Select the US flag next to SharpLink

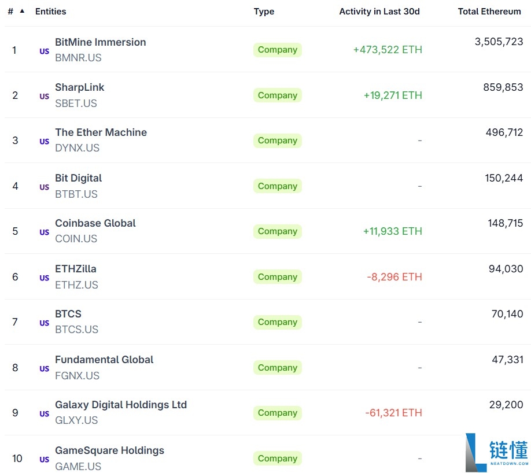click(44, 97)
